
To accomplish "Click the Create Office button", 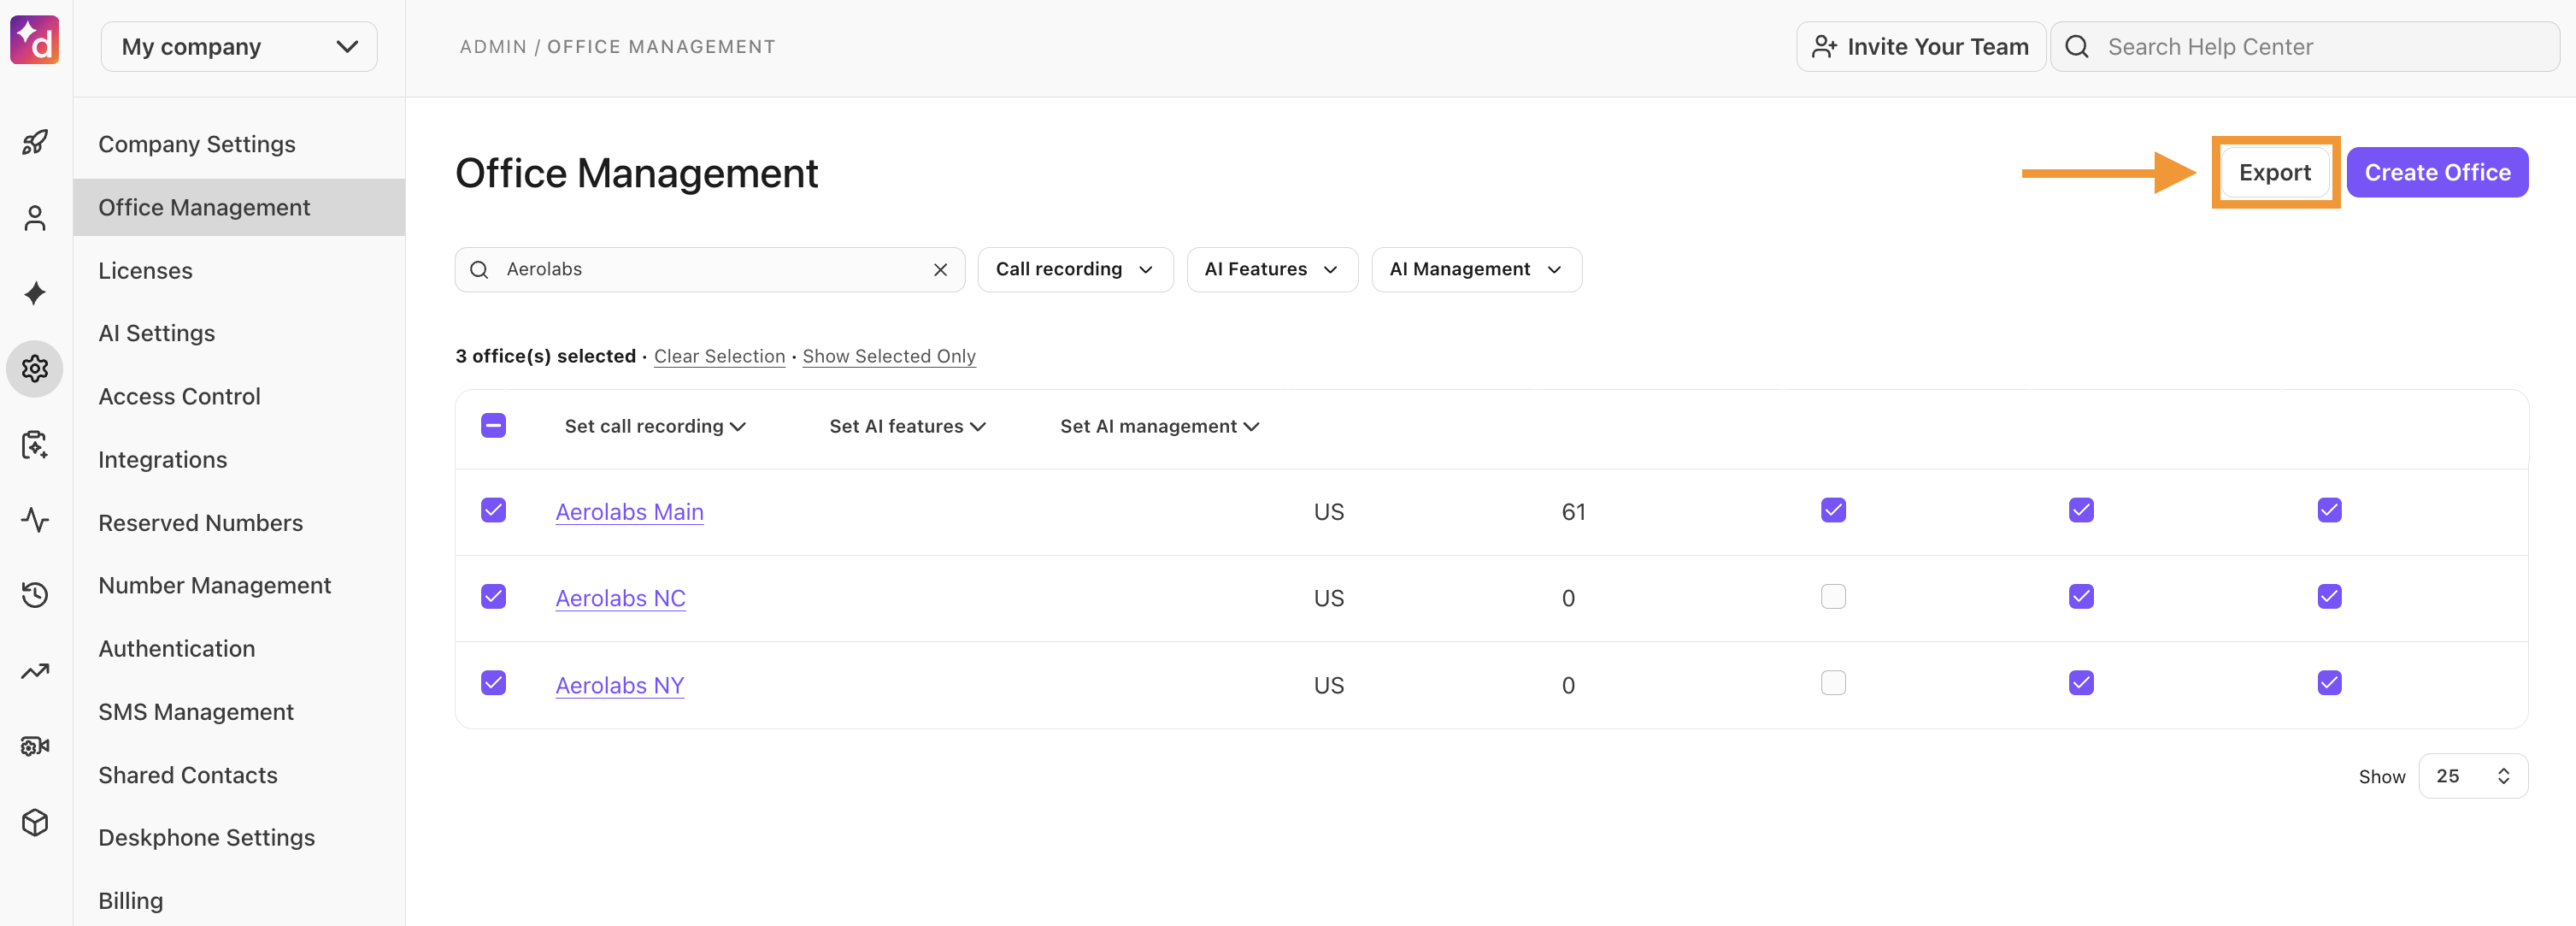I will click(x=2437, y=173).
